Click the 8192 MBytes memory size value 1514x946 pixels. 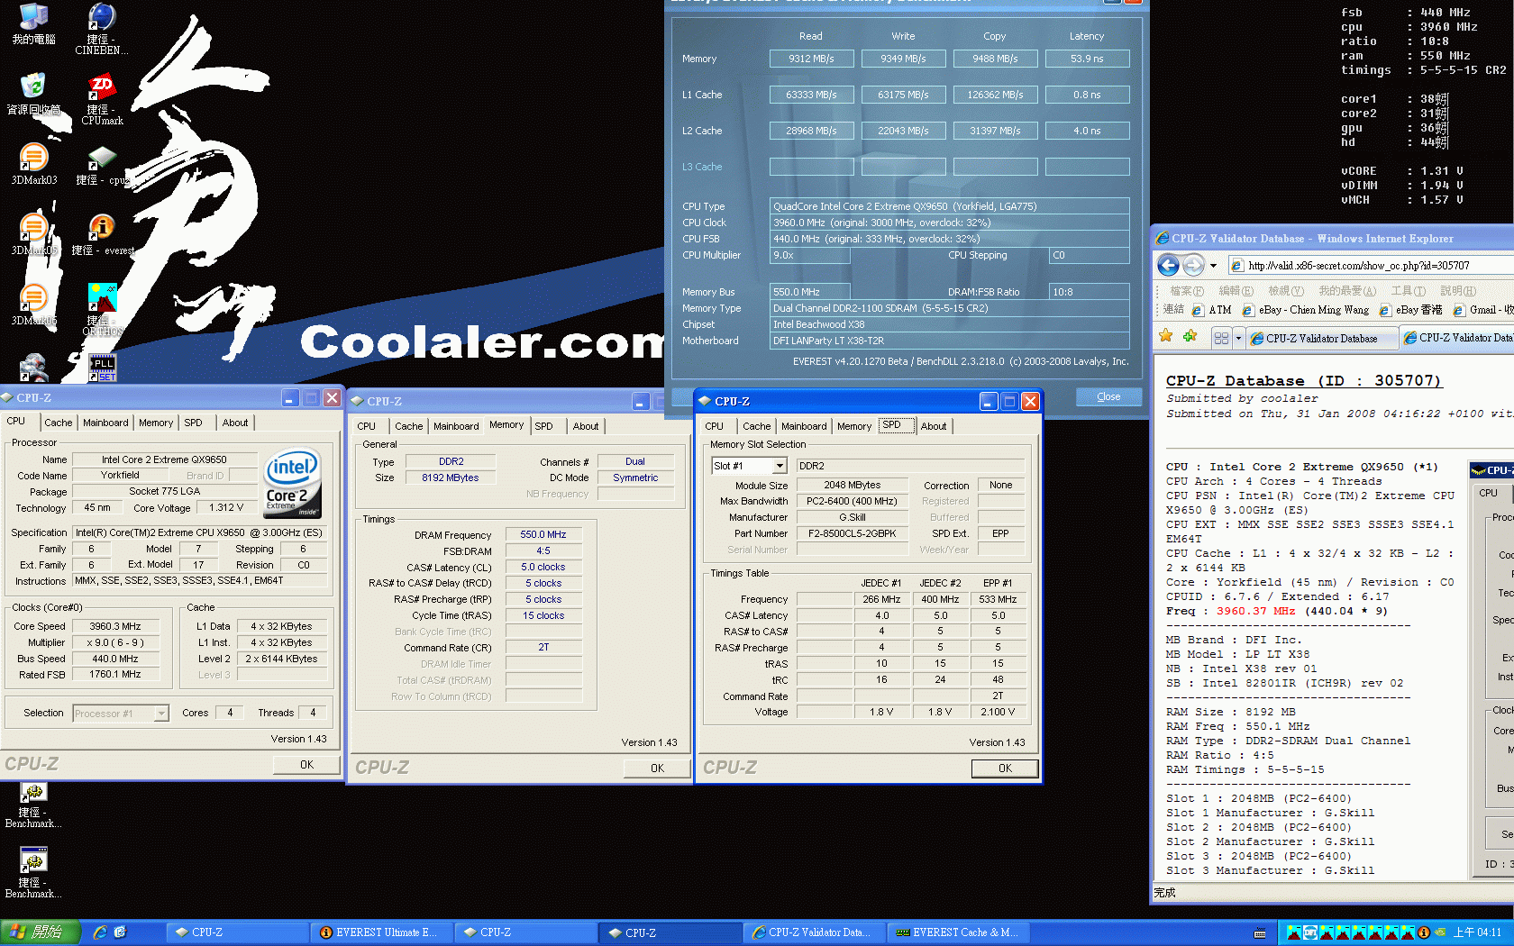pos(451,478)
